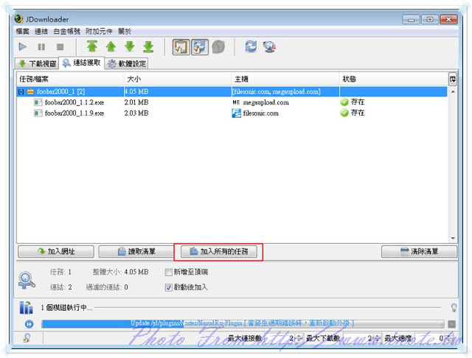The width and height of the screenshot is (472, 358).
Task: Click the blue update controller icon
Action: tap(29, 324)
